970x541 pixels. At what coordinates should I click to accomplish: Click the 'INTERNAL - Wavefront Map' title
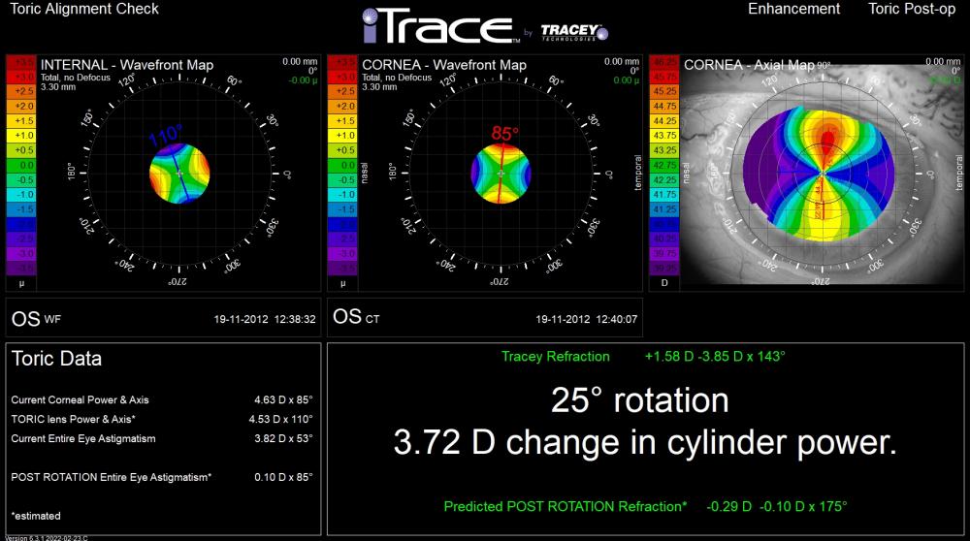coord(127,65)
